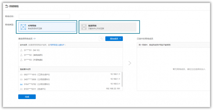Viewport: 213px width, 110px height.
Task: Open the 购买自定义虚拟IP link
Action: (x=57, y=45)
